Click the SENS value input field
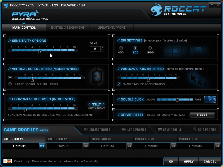 (x=95, y=49)
